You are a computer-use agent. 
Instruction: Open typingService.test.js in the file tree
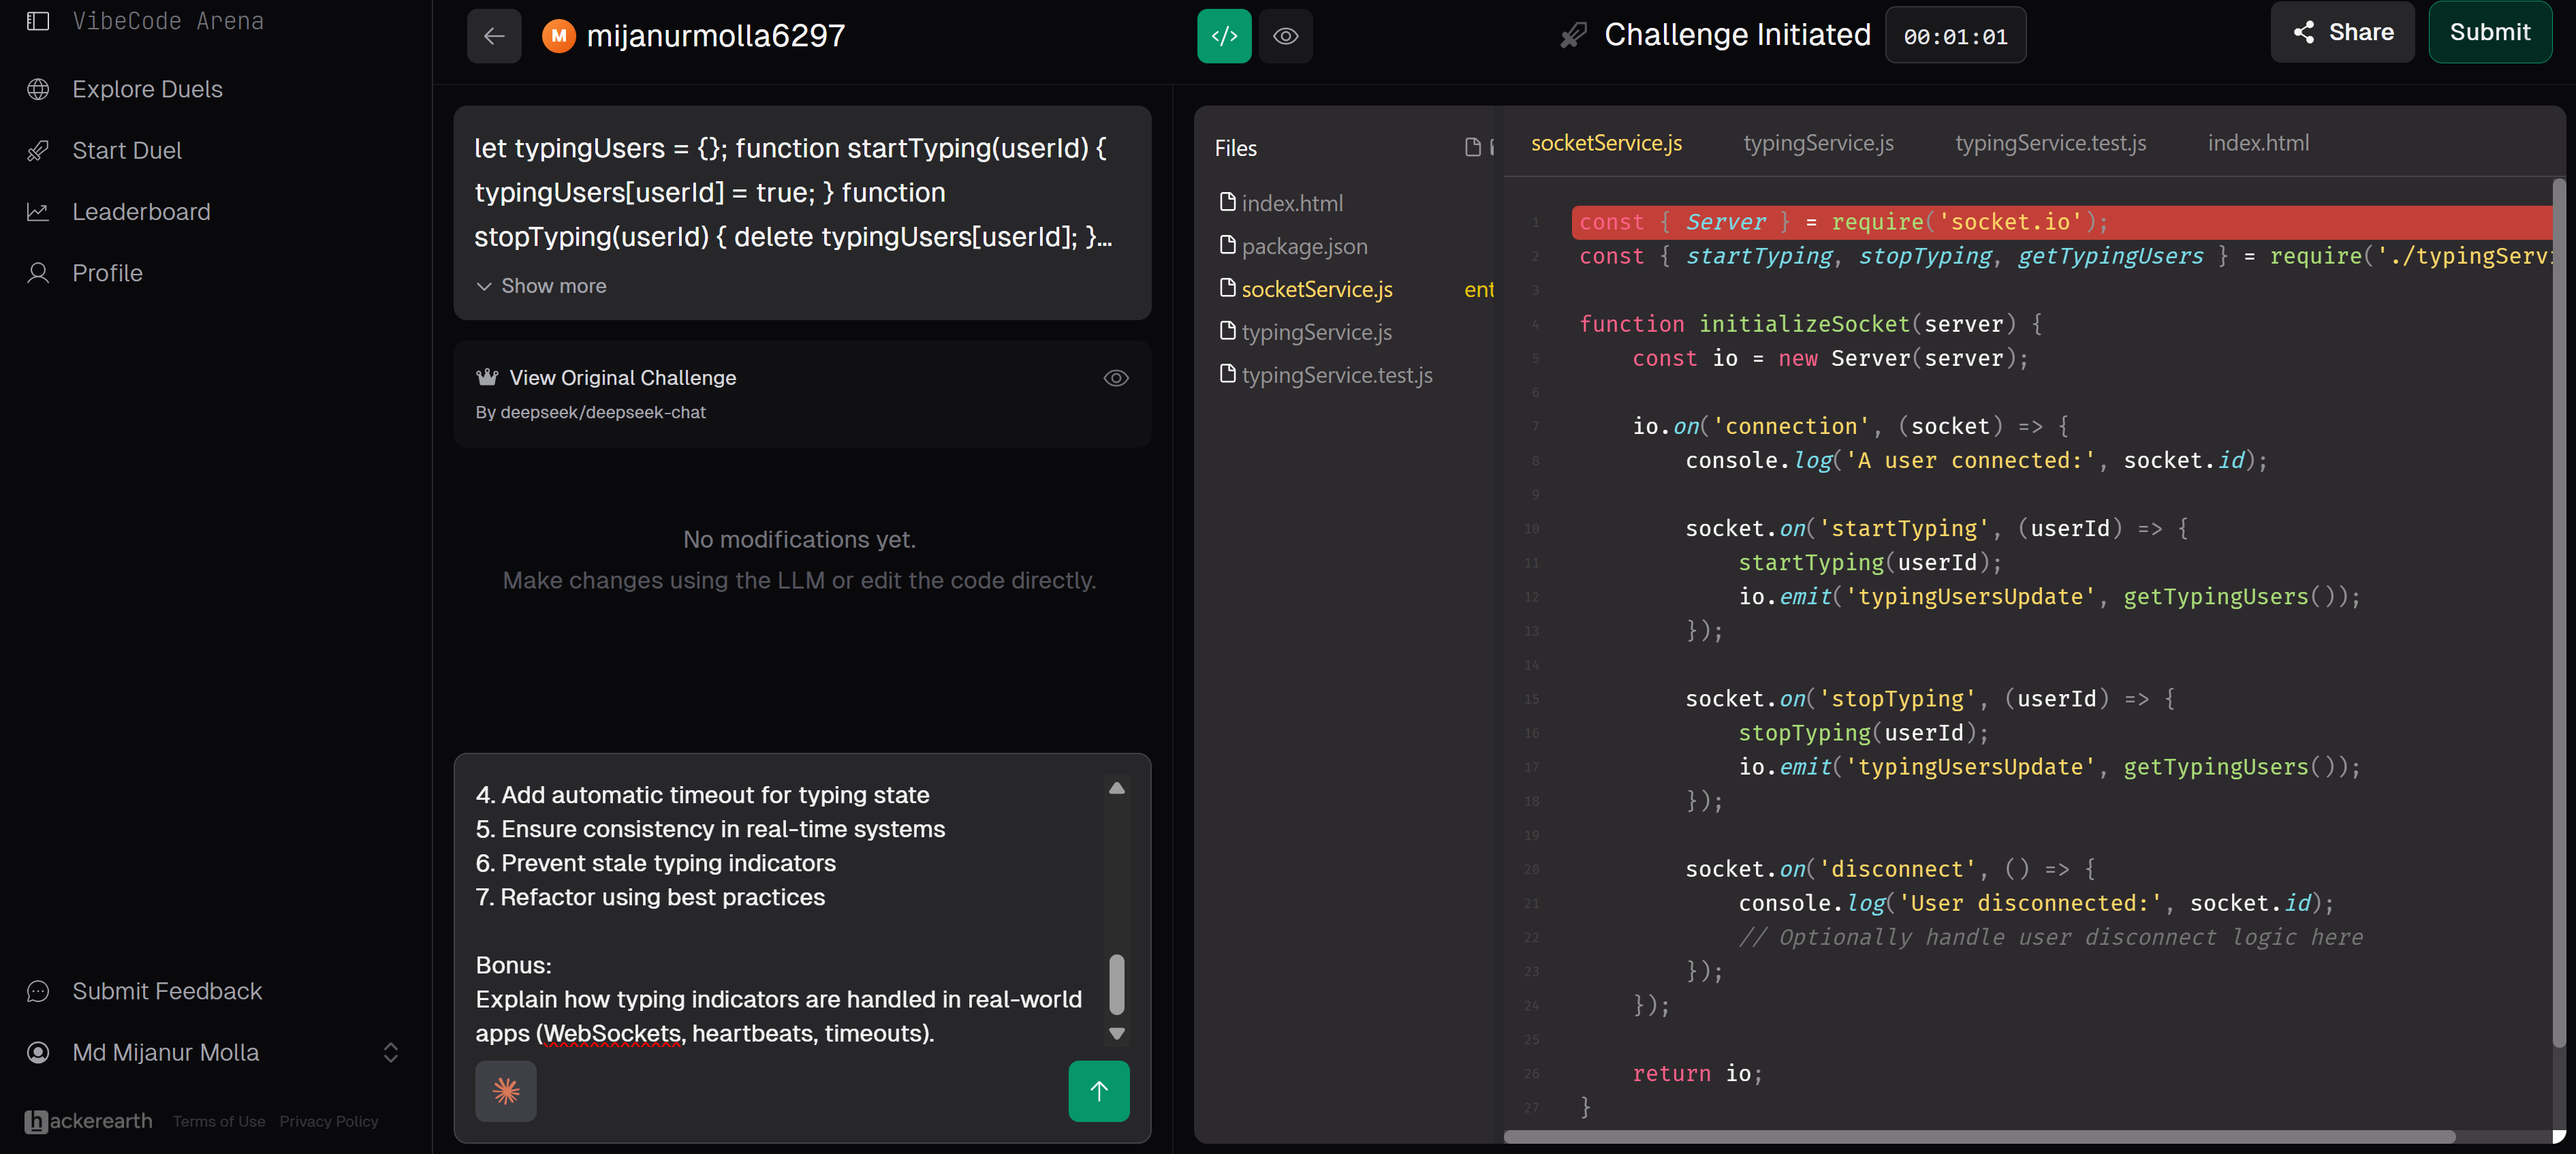coord(1337,375)
